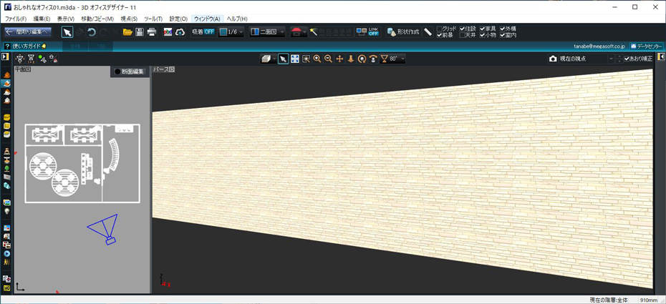This screenshot has height=304, width=666.
Task: Open the 1/6 grid size dropdown
Action: pos(231,32)
